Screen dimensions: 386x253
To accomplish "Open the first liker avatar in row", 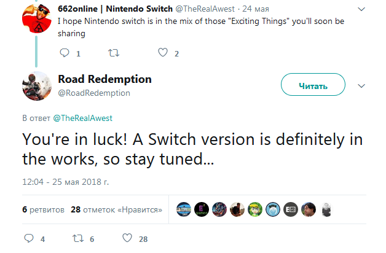I will click(x=184, y=209).
